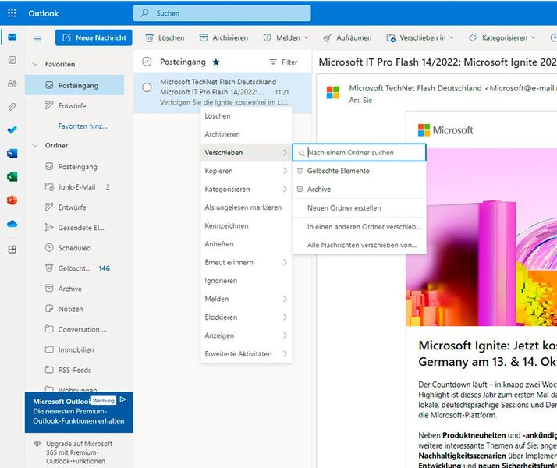
Task: Launch Word from the app rail
Action: pyautogui.click(x=12, y=154)
